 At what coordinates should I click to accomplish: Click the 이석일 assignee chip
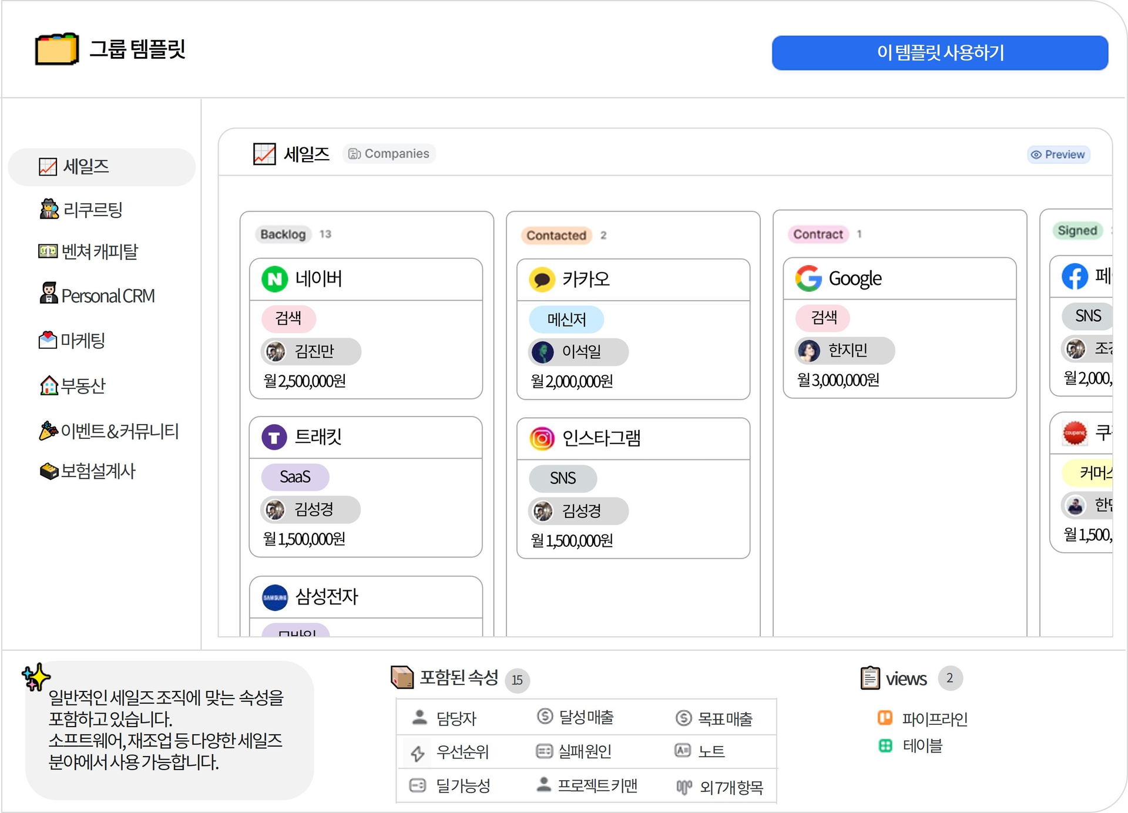[578, 352]
